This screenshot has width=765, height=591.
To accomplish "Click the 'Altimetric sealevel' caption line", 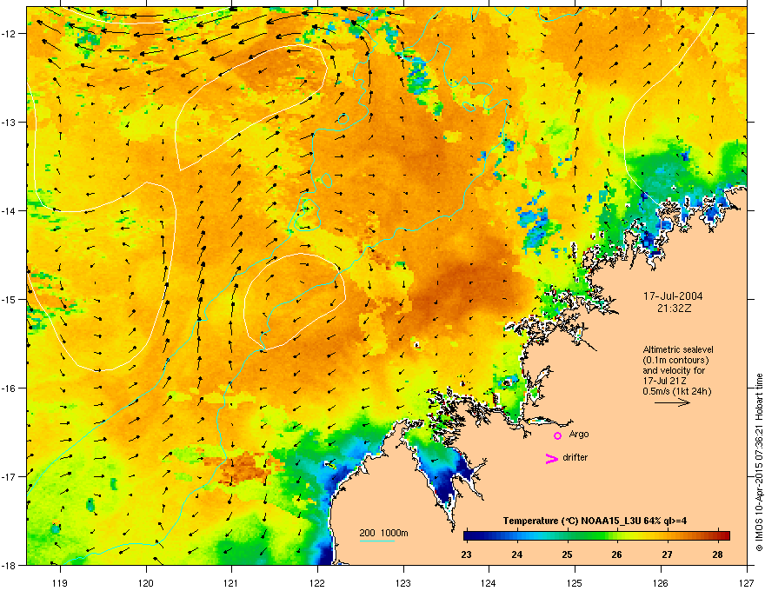I will (678, 349).
